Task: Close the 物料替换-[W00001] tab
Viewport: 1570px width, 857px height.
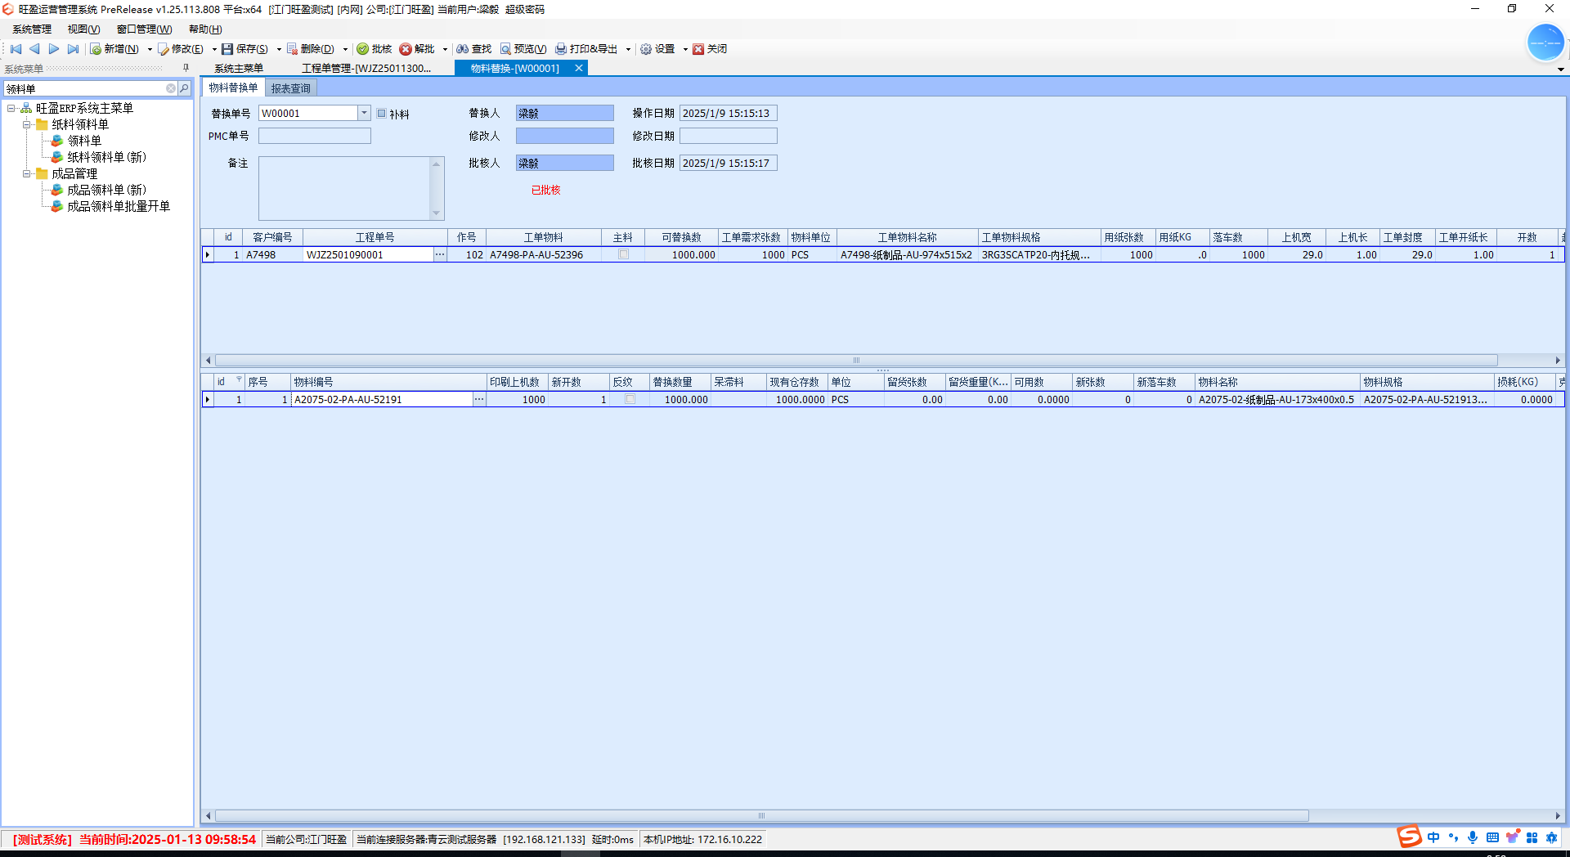Action: pos(579,69)
